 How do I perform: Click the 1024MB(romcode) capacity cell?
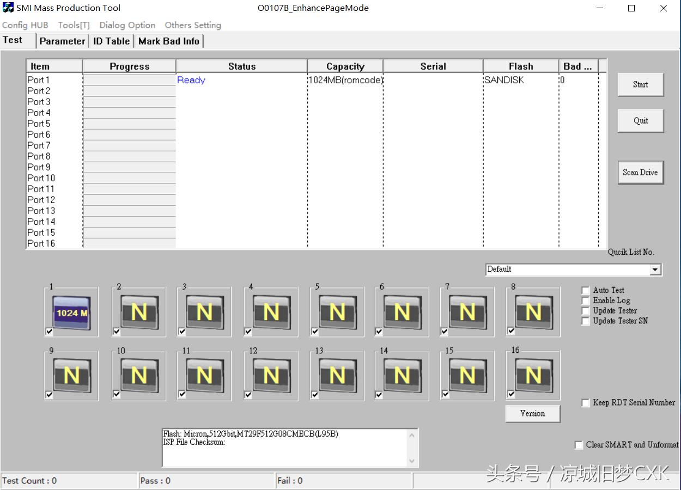click(x=345, y=80)
